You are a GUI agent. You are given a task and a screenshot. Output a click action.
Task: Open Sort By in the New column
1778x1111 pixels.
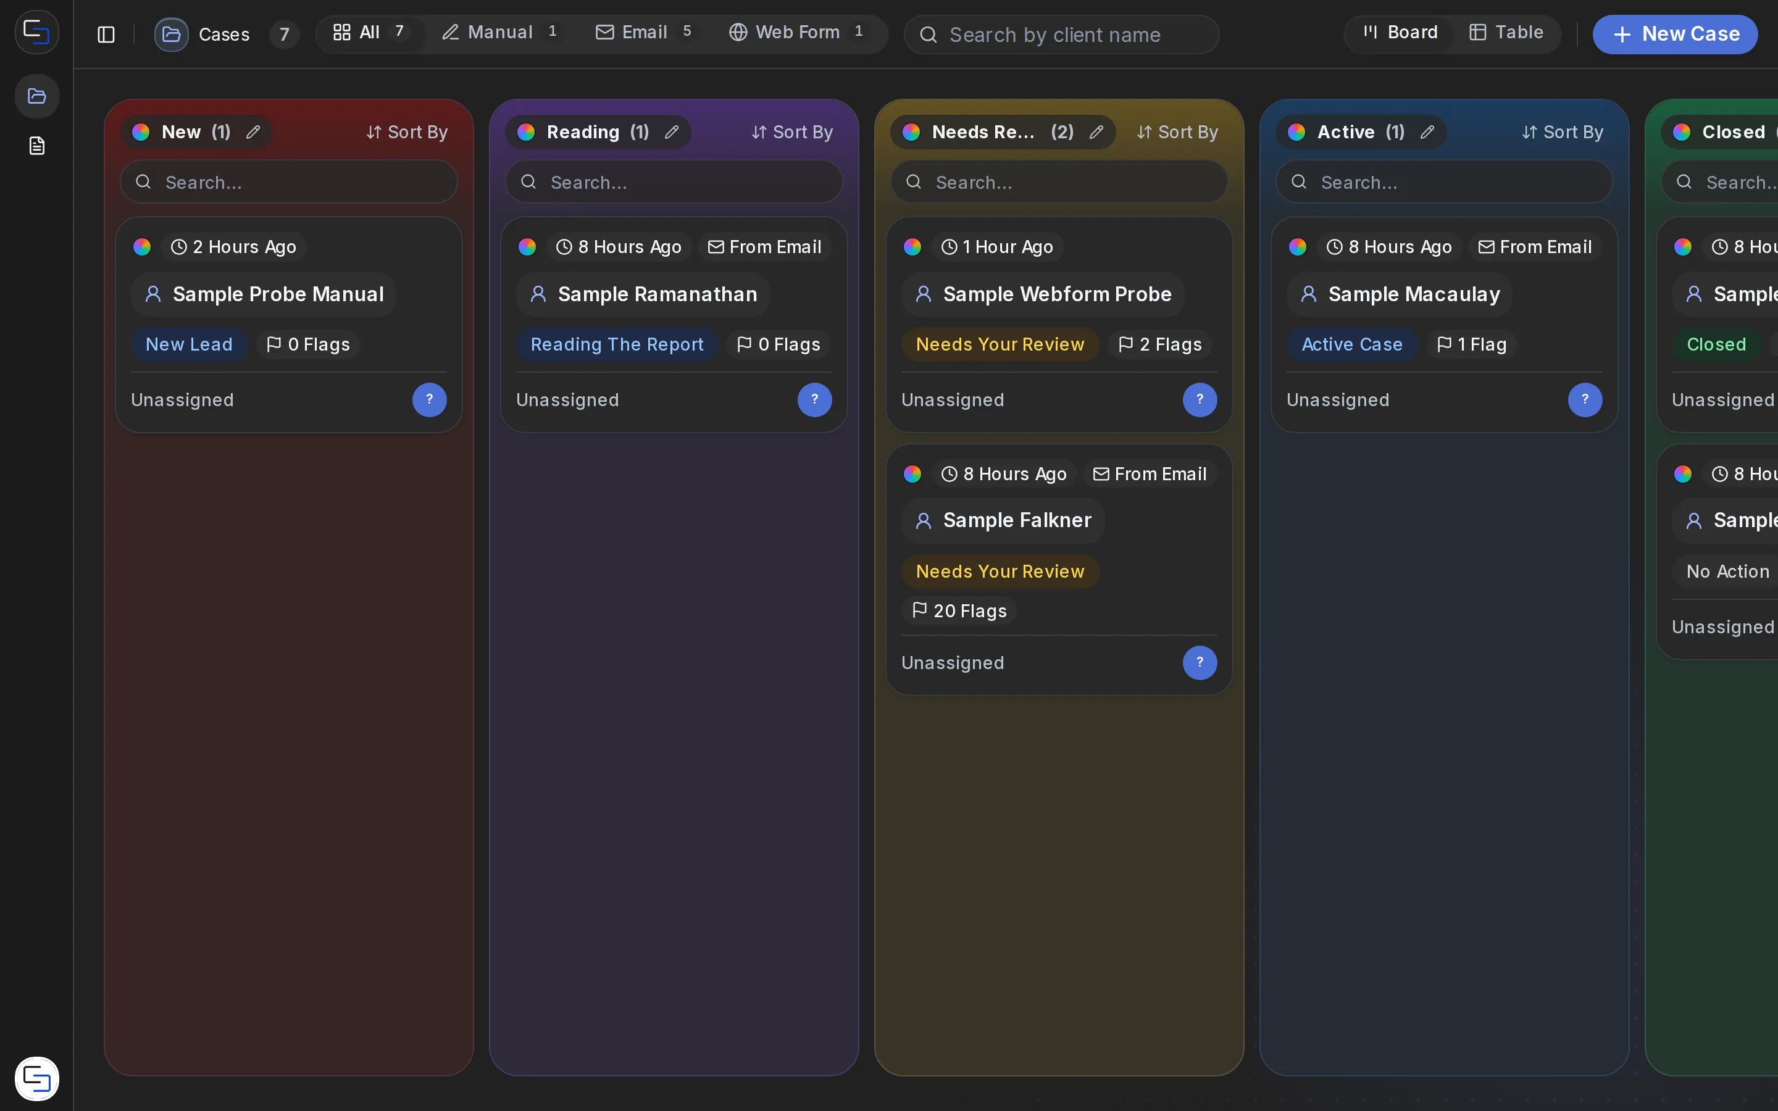[407, 132]
